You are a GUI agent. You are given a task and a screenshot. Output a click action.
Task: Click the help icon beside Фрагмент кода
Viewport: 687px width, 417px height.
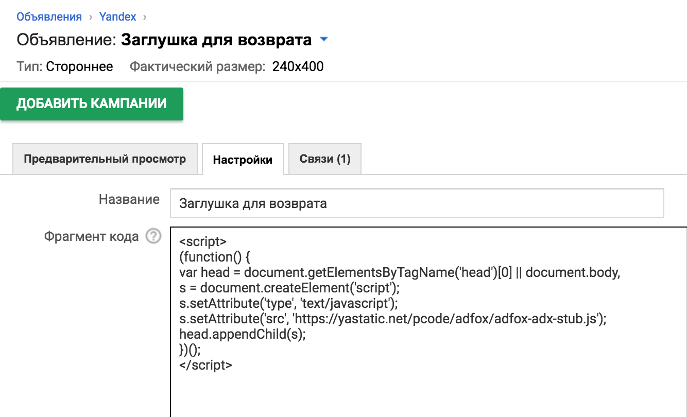[x=153, y=236]
